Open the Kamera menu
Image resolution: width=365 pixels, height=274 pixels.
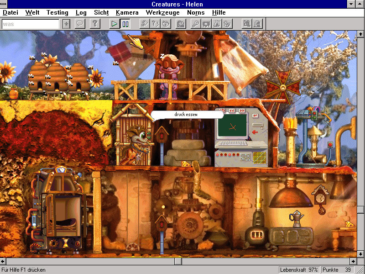(127, 12)
